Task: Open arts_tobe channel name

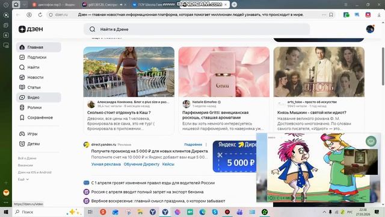Action: click(312, 102)
